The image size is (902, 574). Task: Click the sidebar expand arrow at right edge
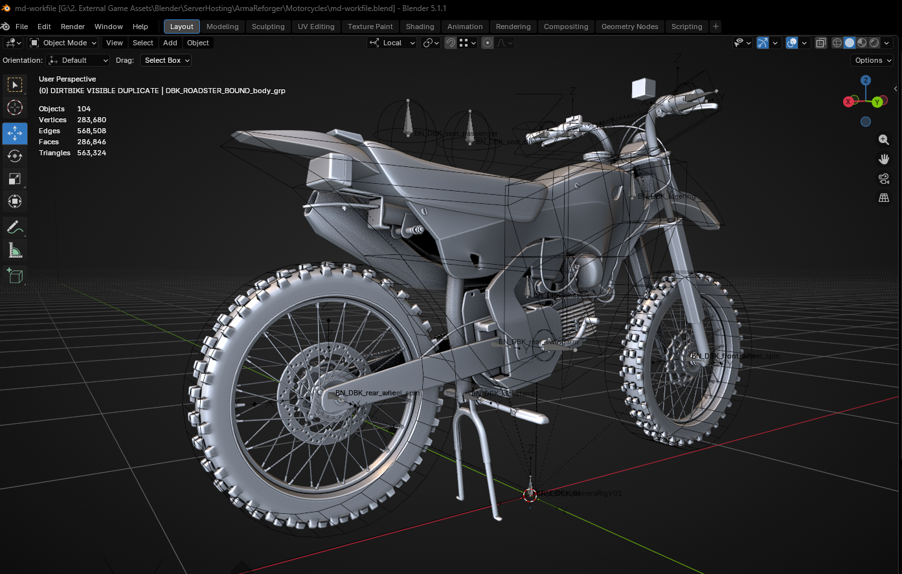point(896,89)
